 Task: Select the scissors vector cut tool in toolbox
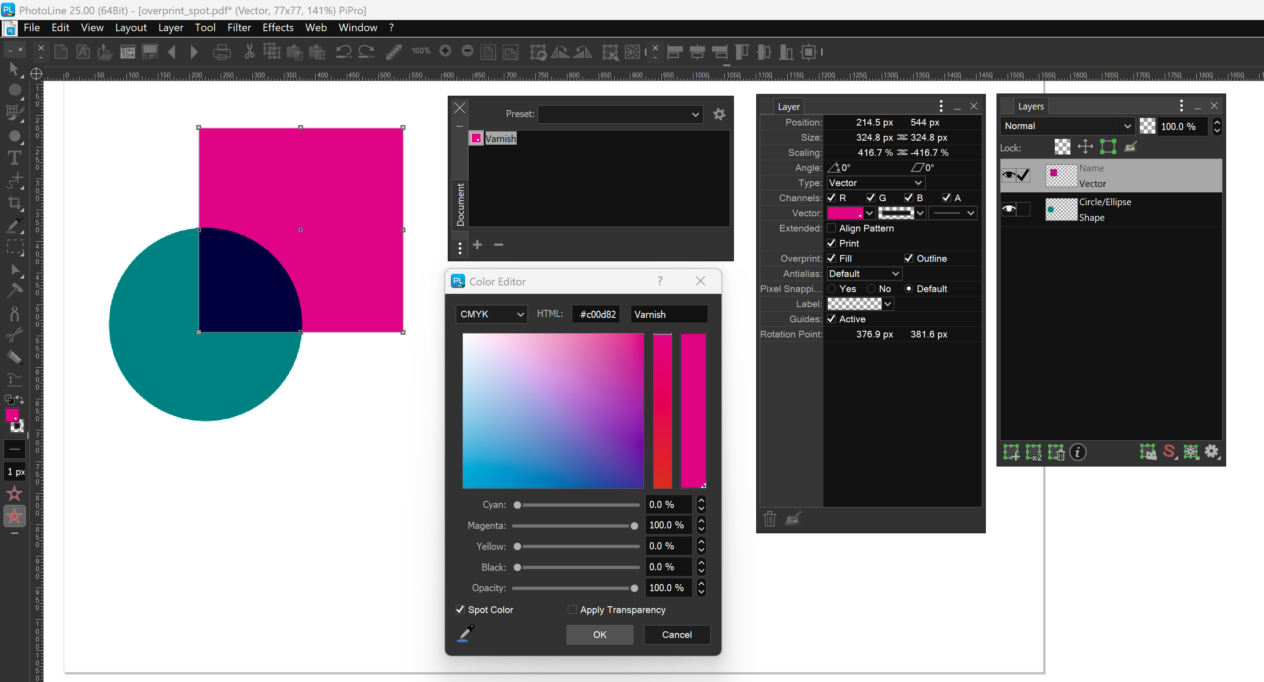[14, 335]
